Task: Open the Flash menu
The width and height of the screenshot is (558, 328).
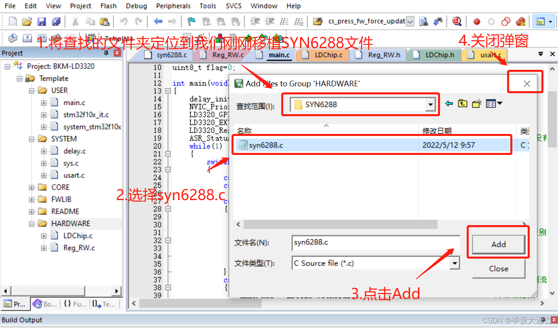Action: click(x=108, y=6)
